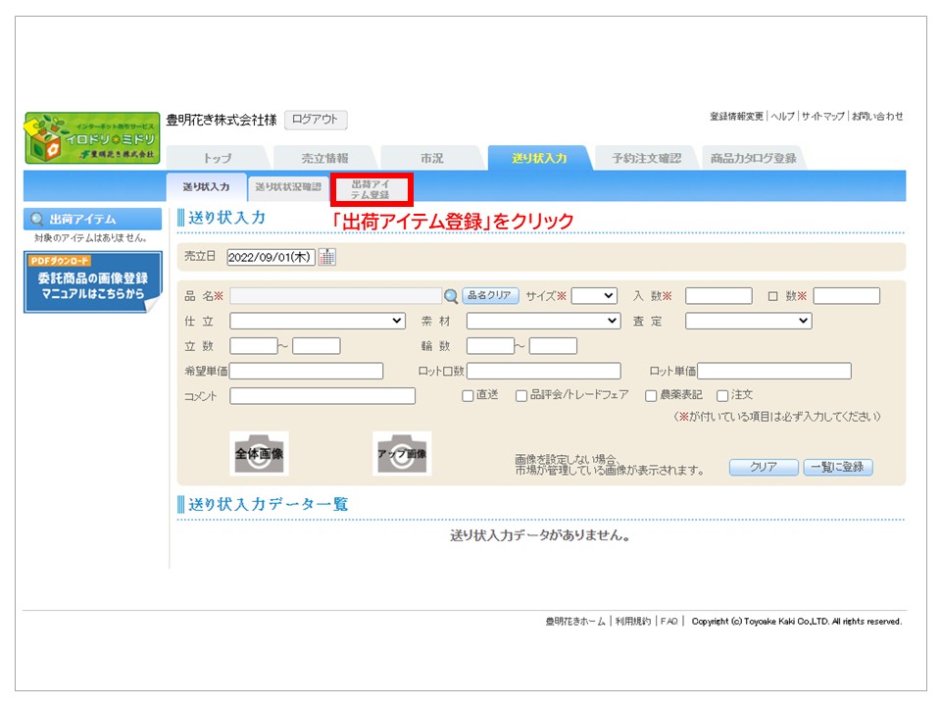The width and height of the screenshot is (941, 706).
Task: Expand the サイズ dropdown
Action: (594, 296)
